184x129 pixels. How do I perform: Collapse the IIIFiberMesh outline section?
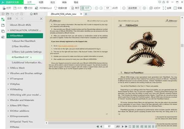[8, 36]
